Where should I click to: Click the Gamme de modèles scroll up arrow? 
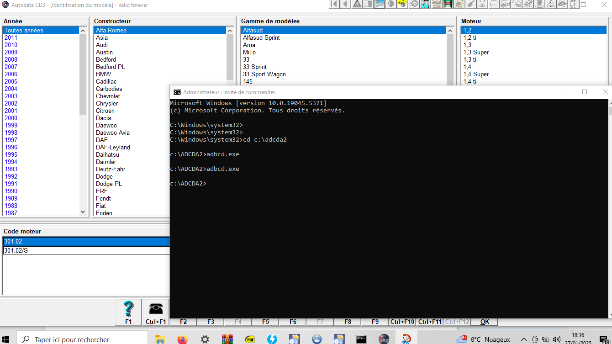450,30
